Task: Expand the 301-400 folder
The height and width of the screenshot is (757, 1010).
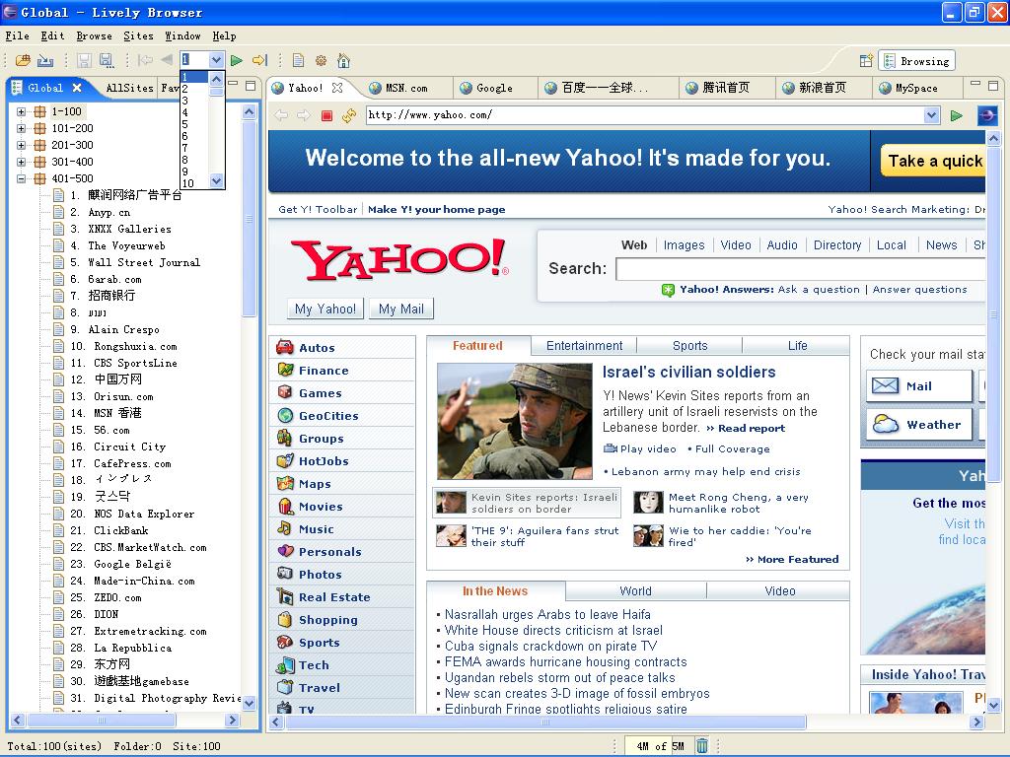Action: [x=22, y=162]
